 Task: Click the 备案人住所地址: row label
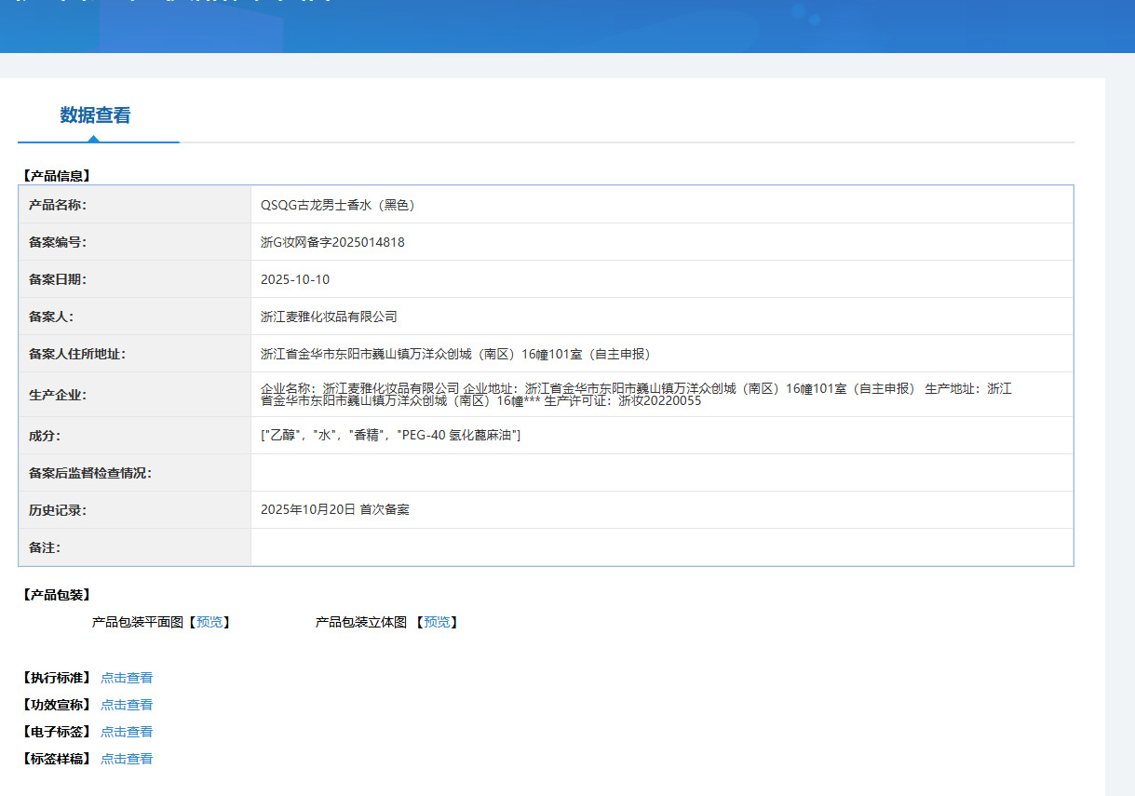77,354
